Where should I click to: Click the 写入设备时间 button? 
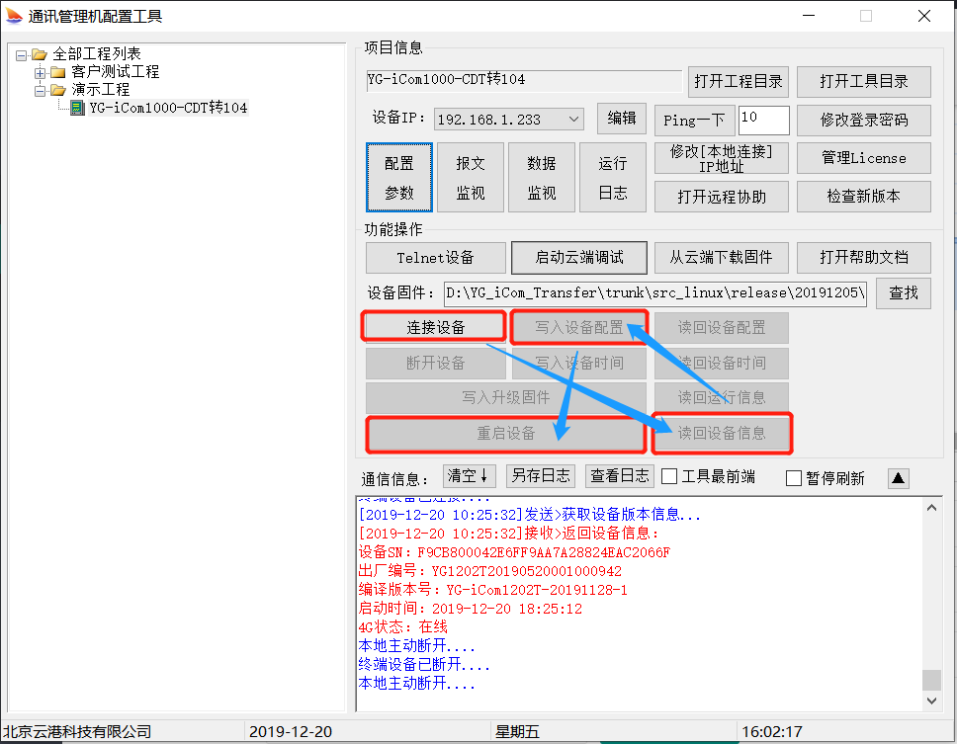pos(579,364)
